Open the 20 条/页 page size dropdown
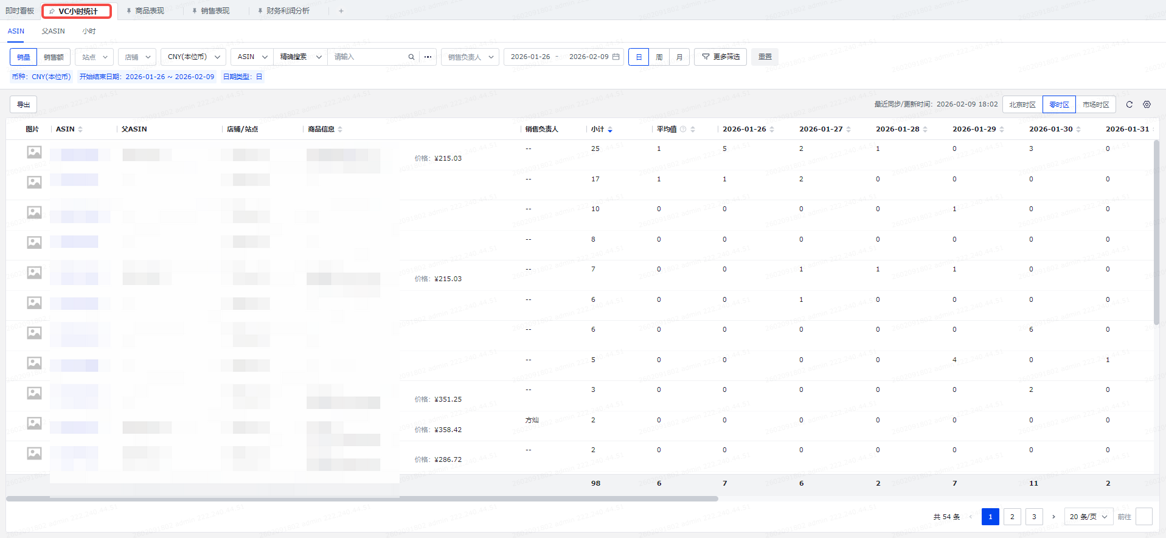The width and height of the screenshot is (1166, 538). point(1088,517)
